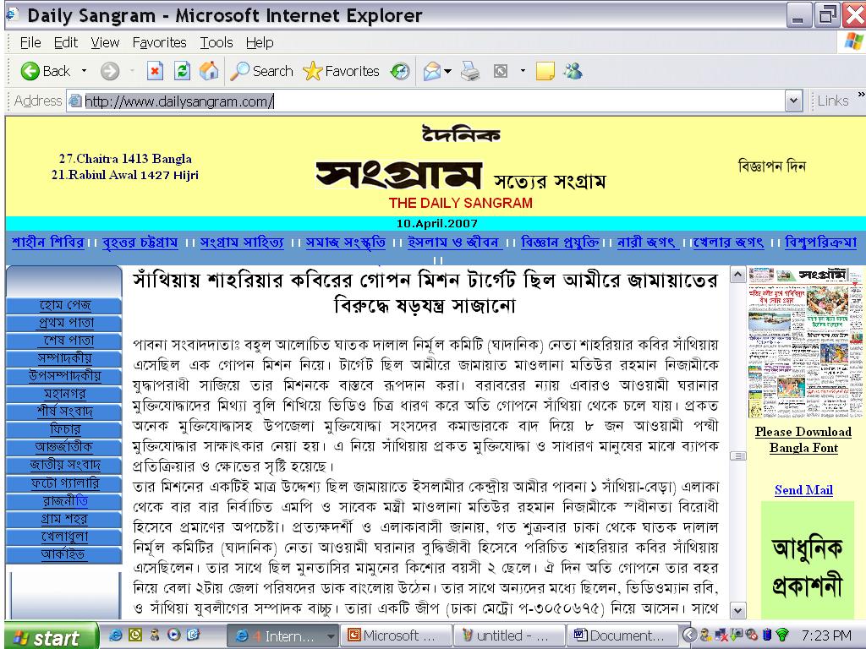The width and height of the screenshot is (866, 649).
Task: Open the View menu
Action: (x=105, y=42)
